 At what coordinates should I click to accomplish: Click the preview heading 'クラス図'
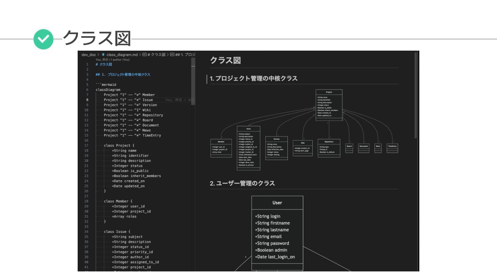pyautogui.click(x=225, y=60)
